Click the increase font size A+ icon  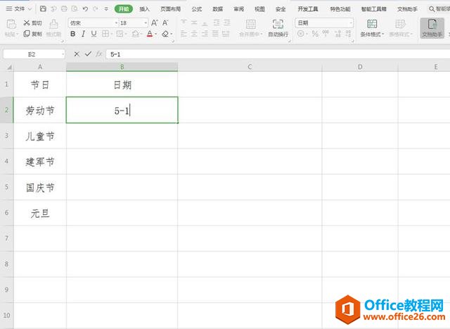[x=155, y=23]
